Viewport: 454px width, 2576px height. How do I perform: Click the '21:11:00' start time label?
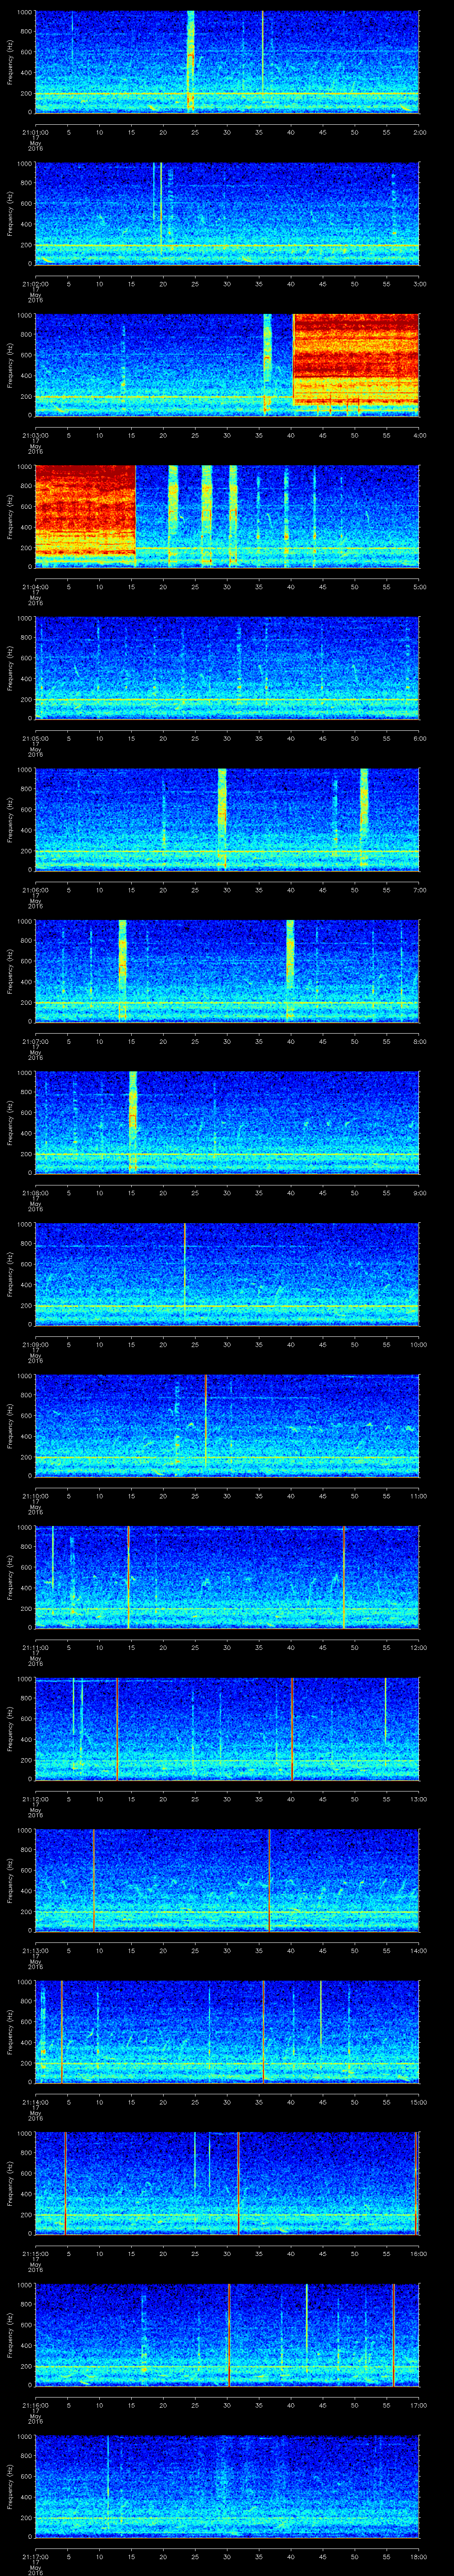tap(35, 1647)
